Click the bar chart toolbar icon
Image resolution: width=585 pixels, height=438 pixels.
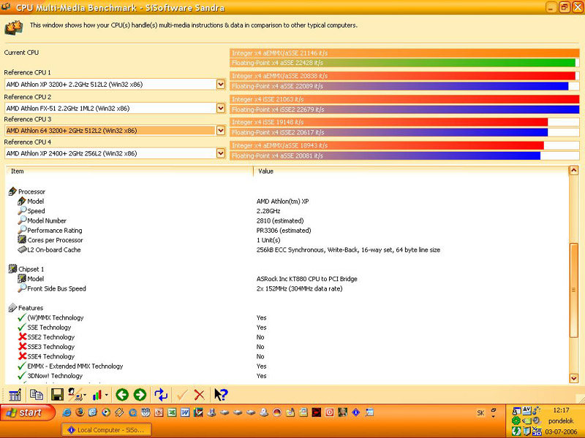[97, 395]
